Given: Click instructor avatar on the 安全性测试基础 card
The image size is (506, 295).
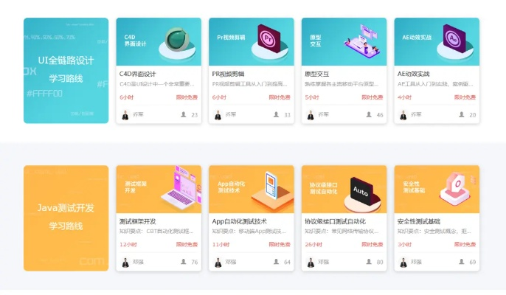Looking at the screenshot, I should click(403, 263).
